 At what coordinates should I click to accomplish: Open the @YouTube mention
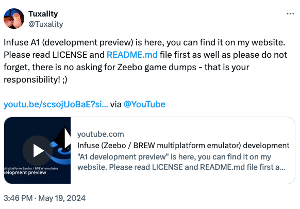(144, 104)
